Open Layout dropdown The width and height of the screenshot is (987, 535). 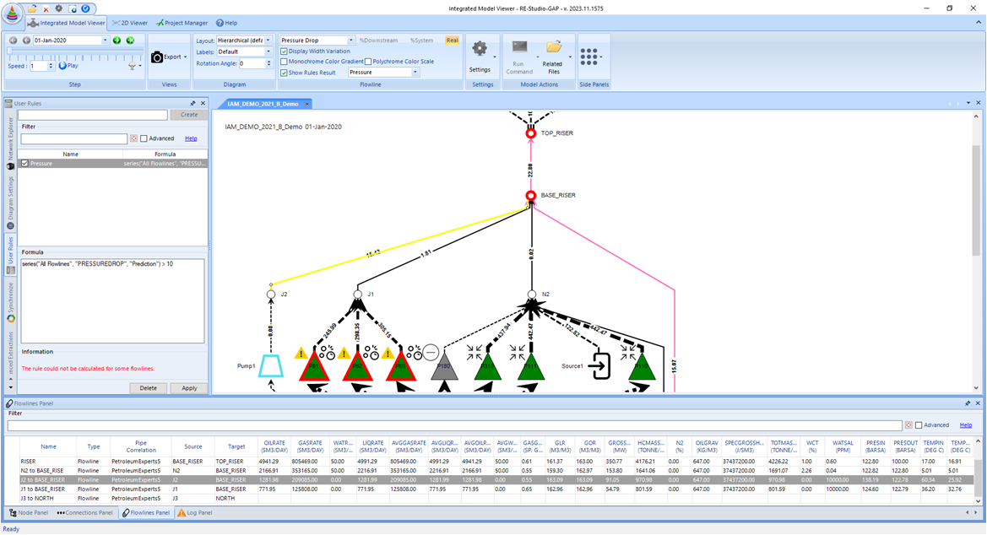pos(268,41)
